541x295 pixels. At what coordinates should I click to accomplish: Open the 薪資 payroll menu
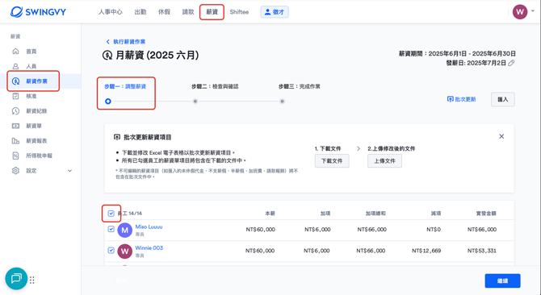(x=212, y=12)
